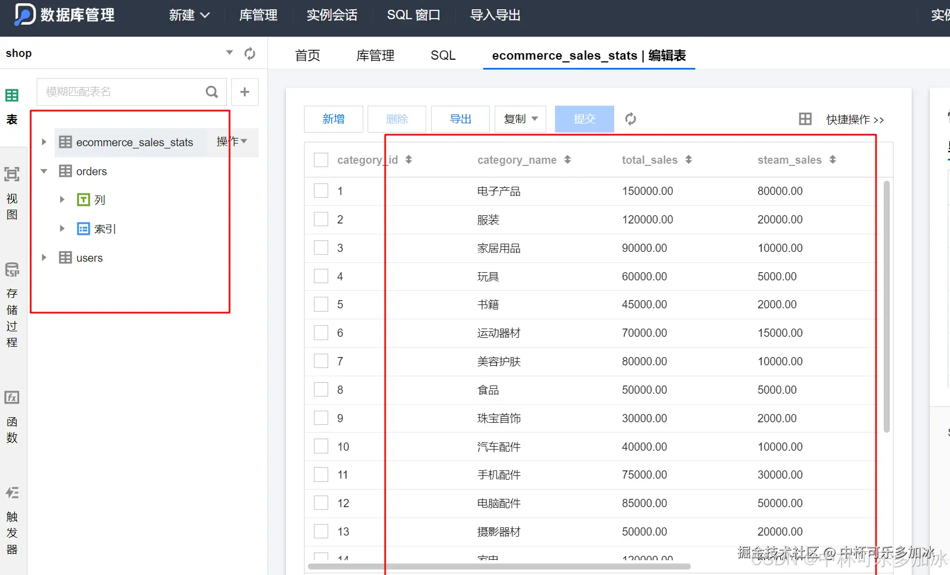
Task: Select all rows using header checkbox
Action: pos(321,159)
